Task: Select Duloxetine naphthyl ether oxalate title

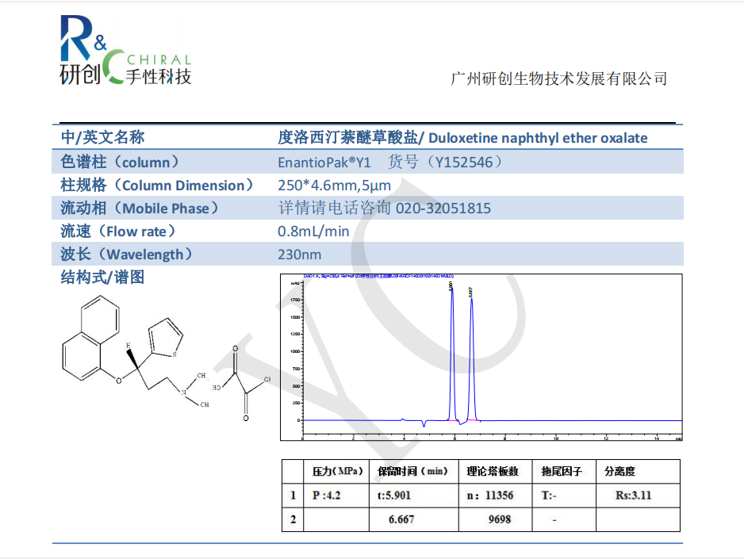Action: 538,138
